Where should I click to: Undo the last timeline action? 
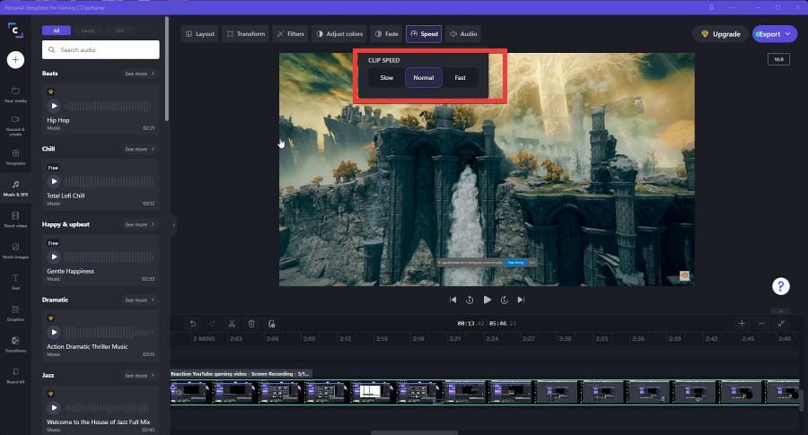click(193, 323)
